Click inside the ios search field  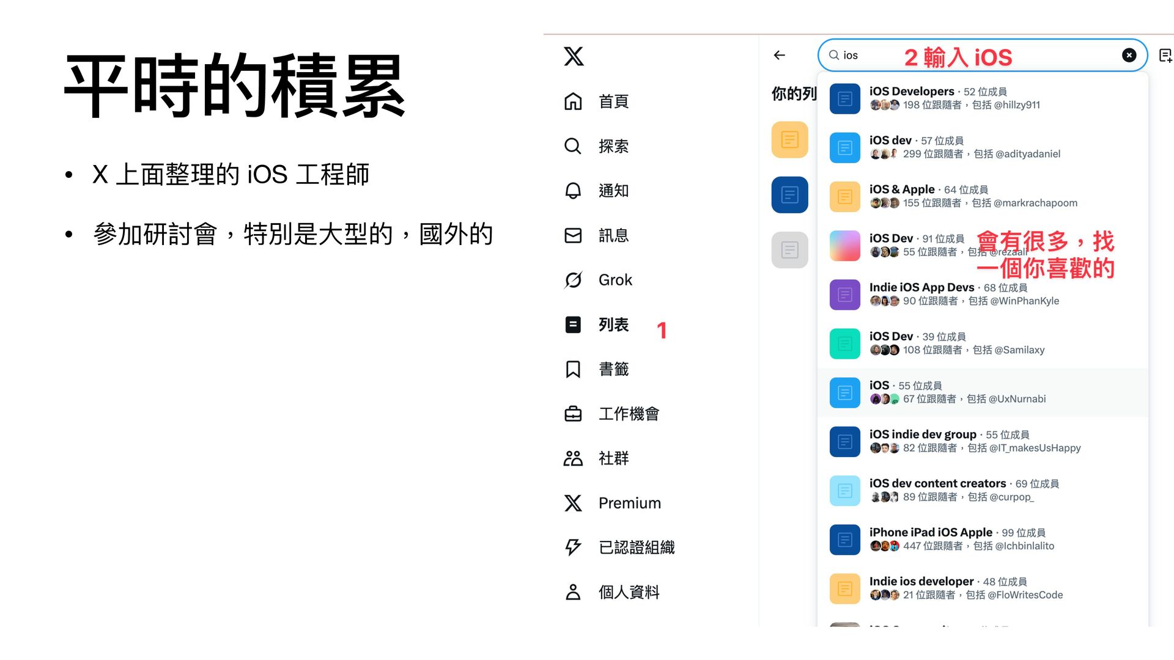point(983,55)
